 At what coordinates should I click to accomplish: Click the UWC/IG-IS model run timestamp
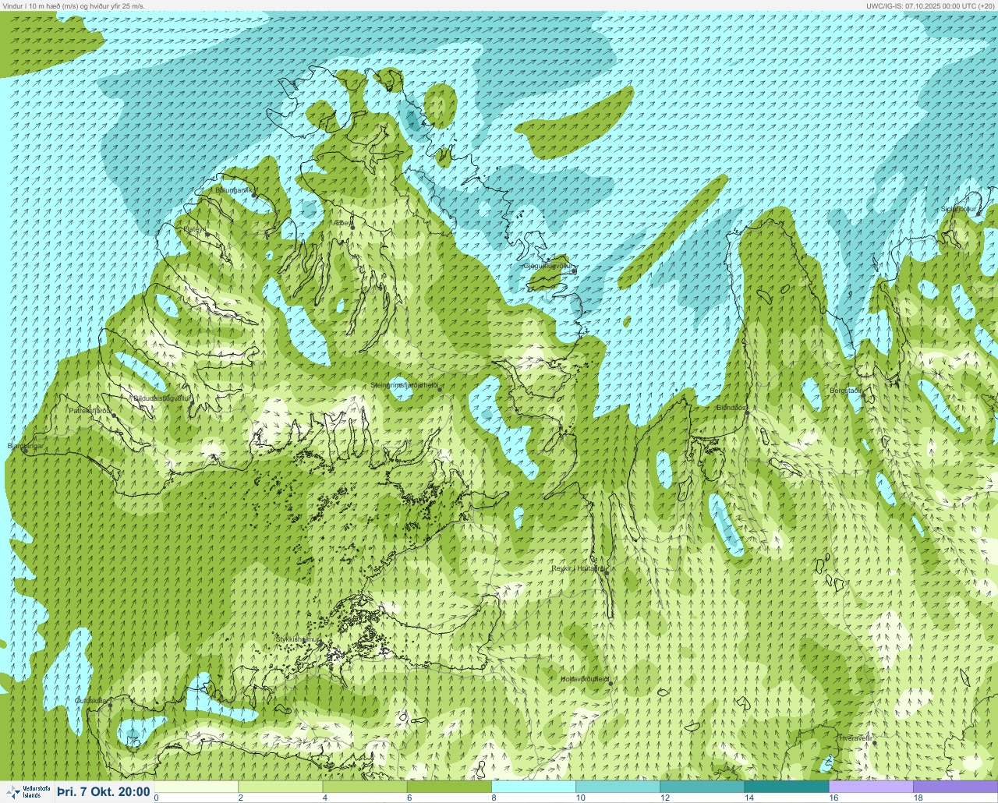point(930,5)
